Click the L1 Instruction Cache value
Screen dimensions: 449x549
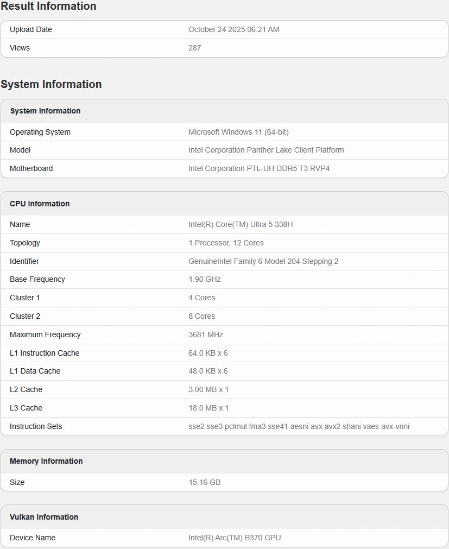208,353
